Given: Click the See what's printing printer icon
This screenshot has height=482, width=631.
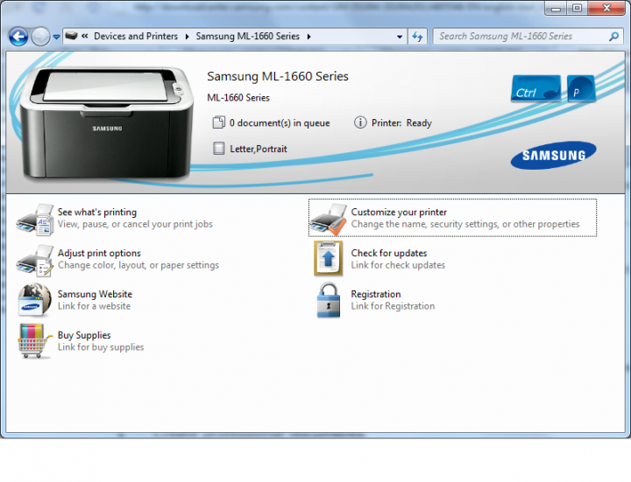Looking at the screenshot, I should [x=35, y=219].
